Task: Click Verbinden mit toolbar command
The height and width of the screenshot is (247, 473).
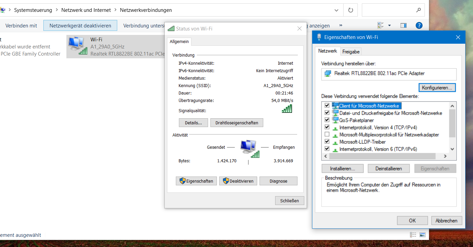Action: [x=21, y=25]
